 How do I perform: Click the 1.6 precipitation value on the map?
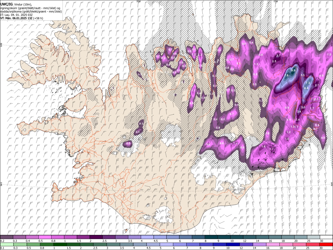click(287, 139)
